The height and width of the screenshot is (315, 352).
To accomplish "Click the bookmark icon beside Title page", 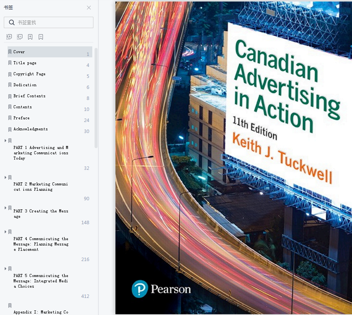I will click(x=10, y=63).
